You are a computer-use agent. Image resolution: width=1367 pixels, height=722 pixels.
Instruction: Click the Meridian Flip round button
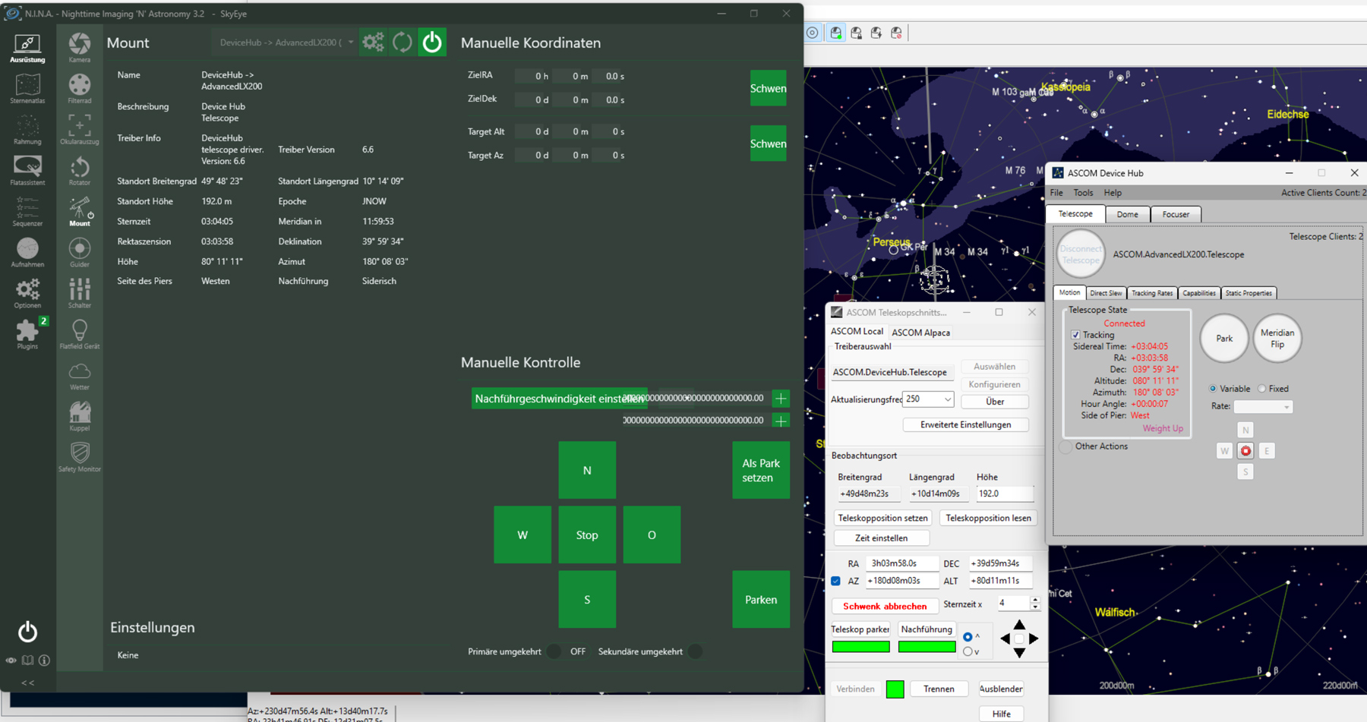click(x=1277, y=338)
